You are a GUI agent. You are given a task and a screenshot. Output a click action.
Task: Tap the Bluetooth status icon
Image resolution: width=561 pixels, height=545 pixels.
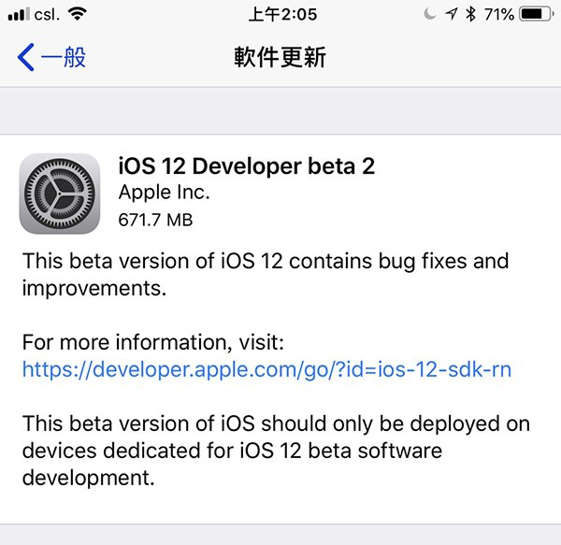(x=471, y=15)
